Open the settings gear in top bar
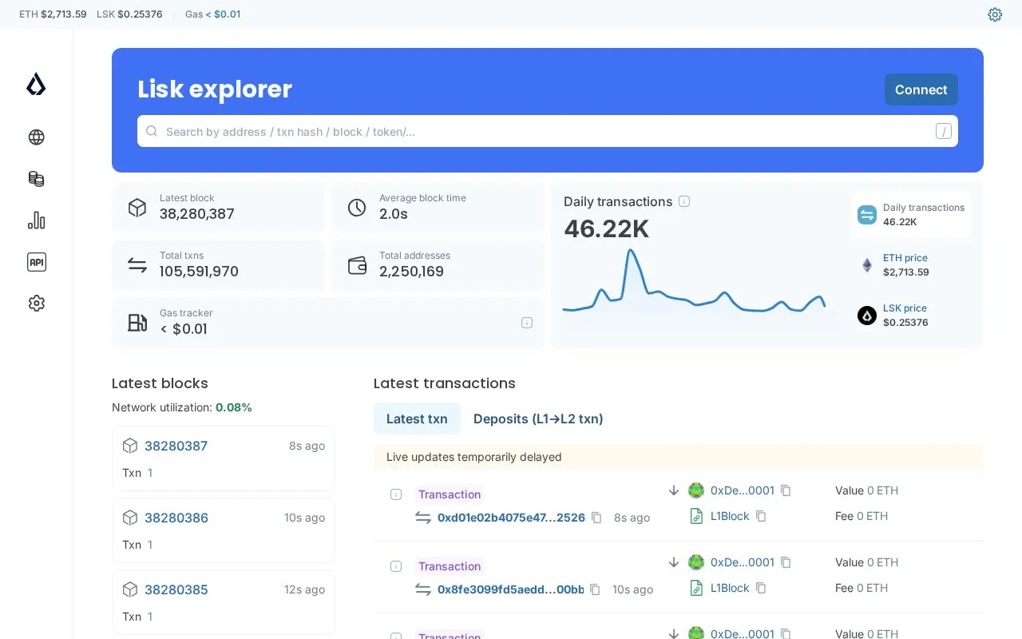The height and width of the screenshot is (639, 1022). coord(995,14)
